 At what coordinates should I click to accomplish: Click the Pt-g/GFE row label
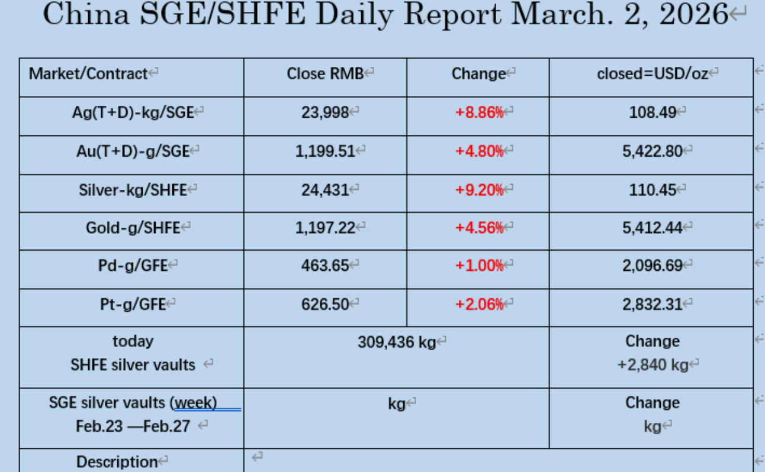coord(132,304)
